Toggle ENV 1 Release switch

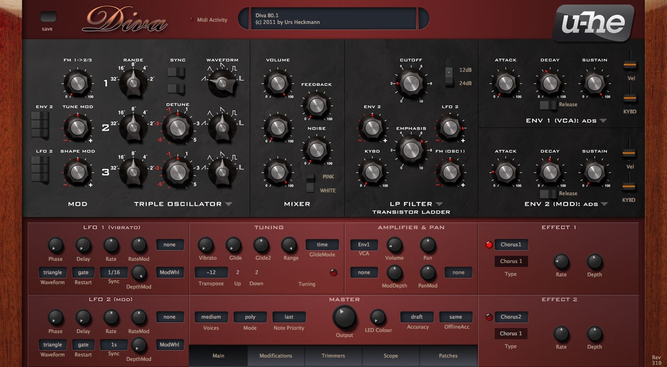pos(549,104)
